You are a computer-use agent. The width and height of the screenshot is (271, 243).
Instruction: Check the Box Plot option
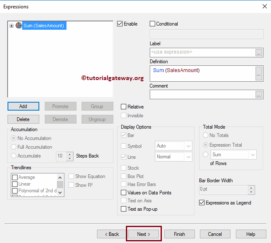pos(123,176)
